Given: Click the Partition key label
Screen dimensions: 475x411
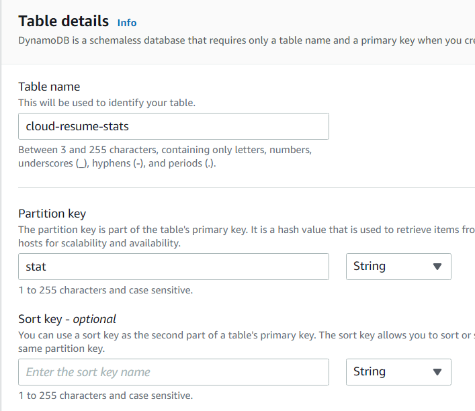Looking at the screenshot, I should tap(52, 214).
